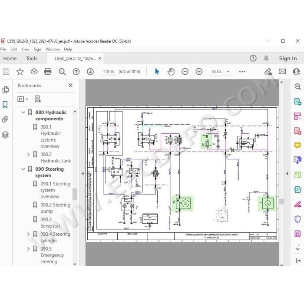Switch to Home tab
304x304 pixels.
10,58
